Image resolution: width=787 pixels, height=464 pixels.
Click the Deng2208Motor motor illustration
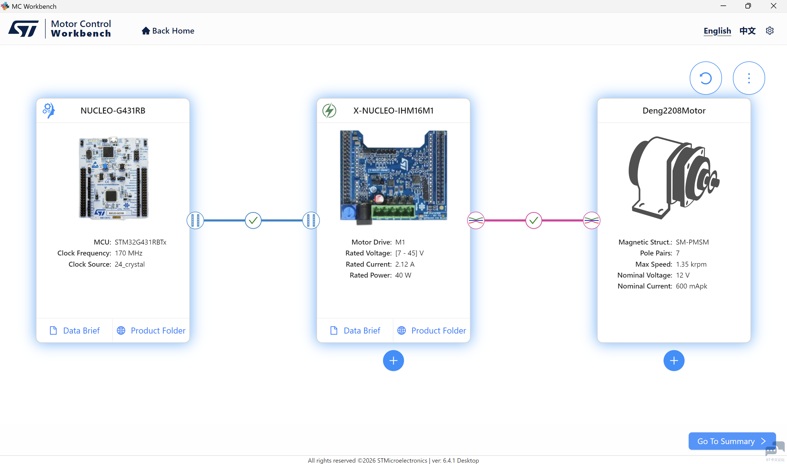[674, 178]
